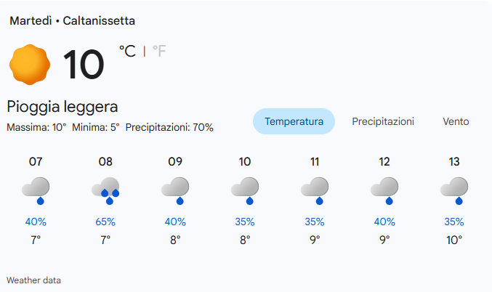Open the Vento tab
Image resolution: width=492 pixels, height=292 pixels.
click(x=456, y=121)
